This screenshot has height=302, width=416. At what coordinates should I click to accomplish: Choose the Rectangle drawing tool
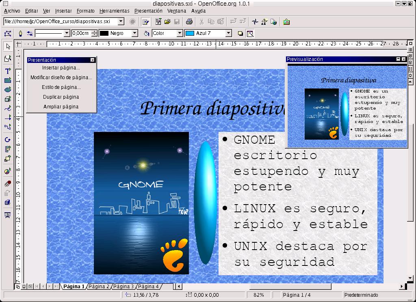point(7,80)
